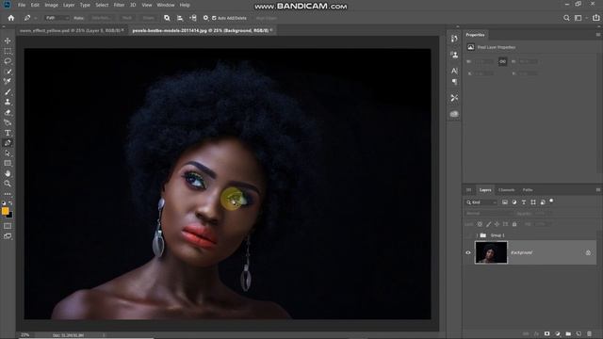Select the Move tool
The width and height of the screenshot is (603, 339).
(x=8, y=40)
